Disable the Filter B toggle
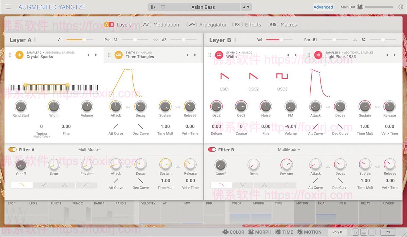This screenshot has height=237, width=407. click(212, 149)
